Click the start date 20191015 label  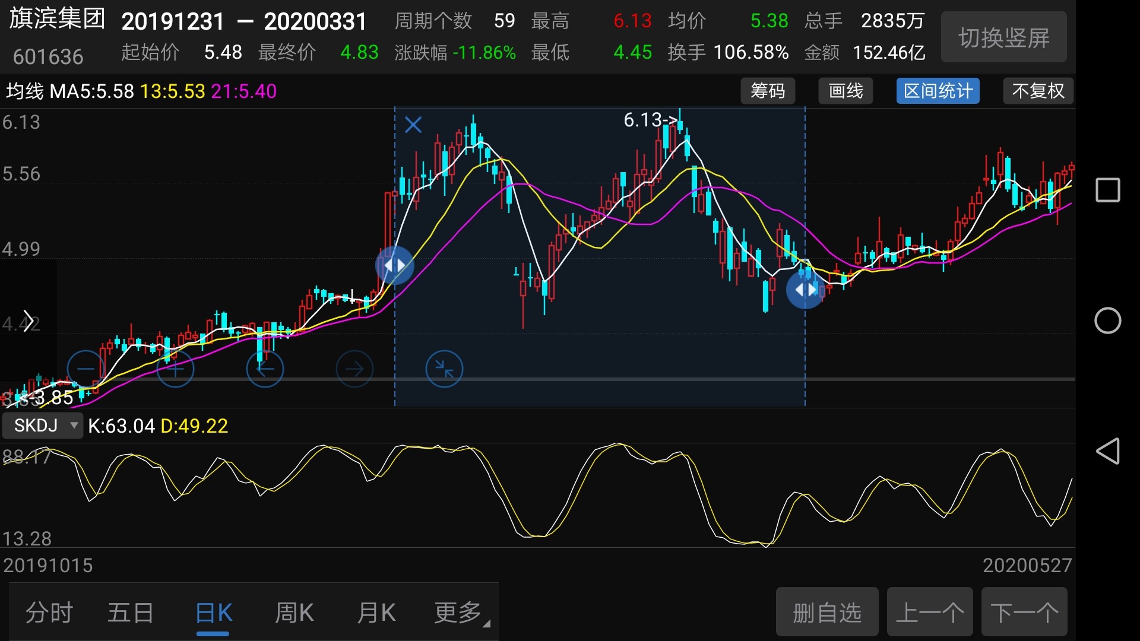click(x=48, y=566)
